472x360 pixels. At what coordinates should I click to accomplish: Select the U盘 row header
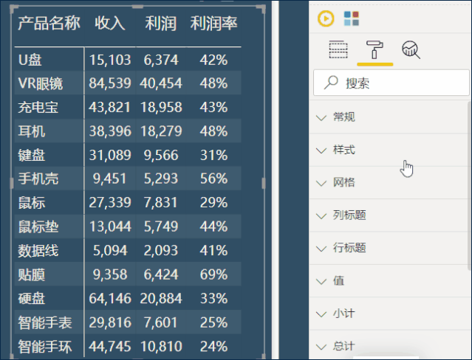[x=30, y=60]
